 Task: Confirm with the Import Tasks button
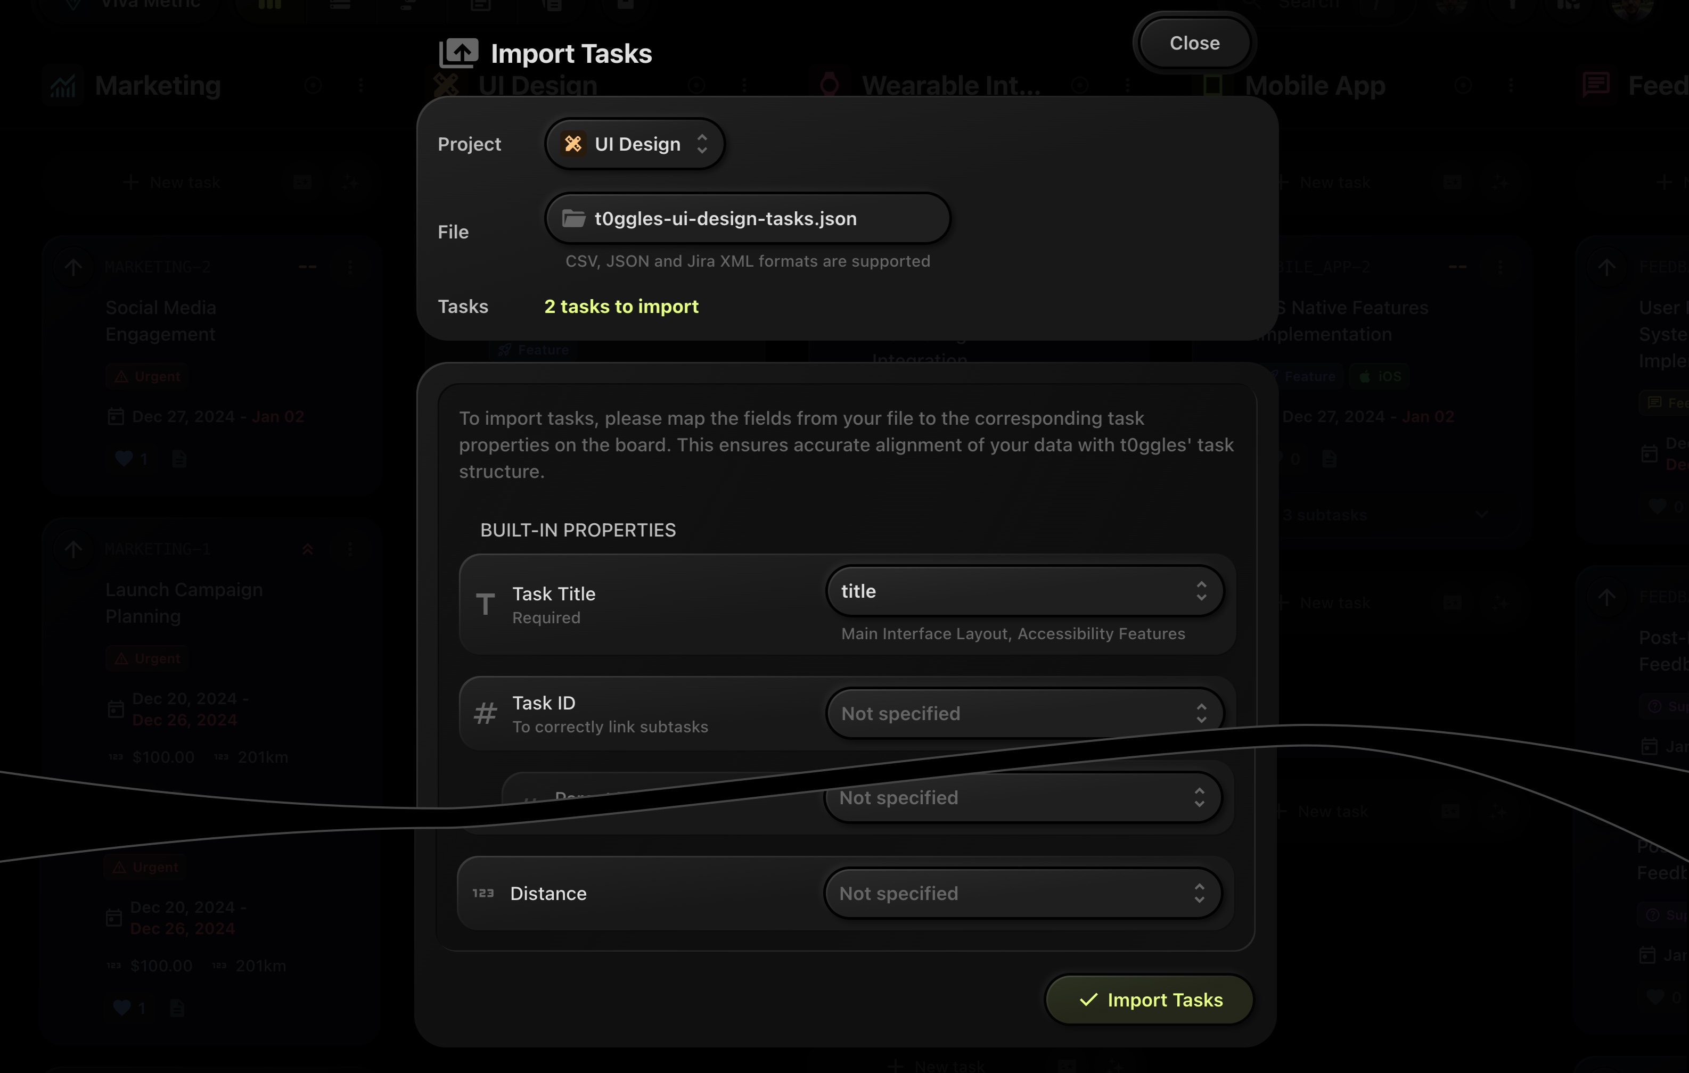click(x=1150, y=1000)
